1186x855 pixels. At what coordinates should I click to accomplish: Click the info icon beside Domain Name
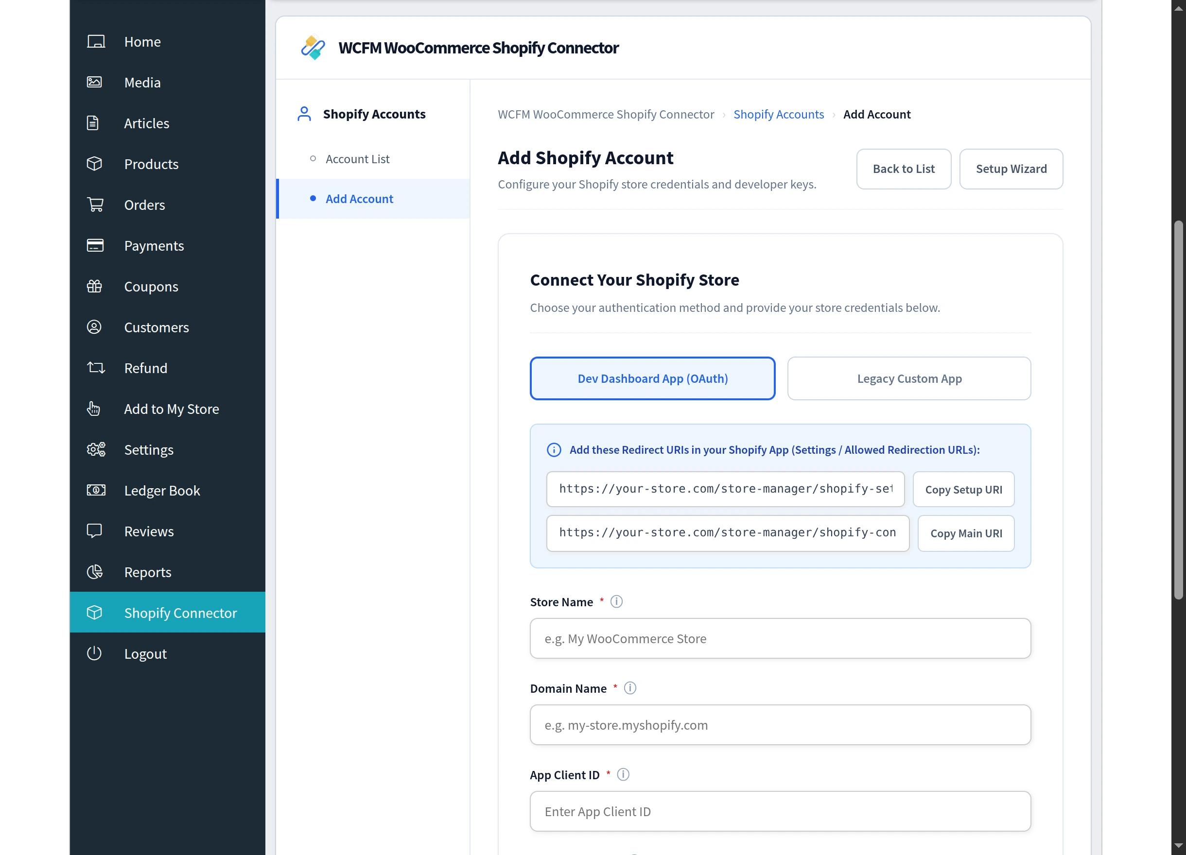point(630,688)
